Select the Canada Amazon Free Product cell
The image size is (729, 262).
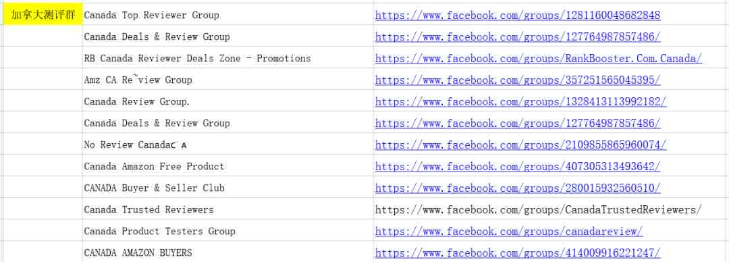coord(228,165)
